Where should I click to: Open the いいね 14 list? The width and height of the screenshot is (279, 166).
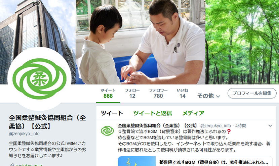pyautogui.click(x=183, y=93)
